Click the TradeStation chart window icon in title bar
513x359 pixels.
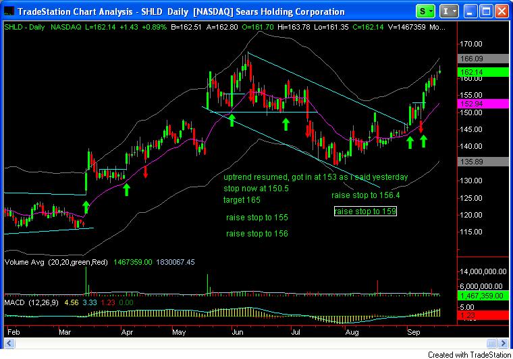9,11
